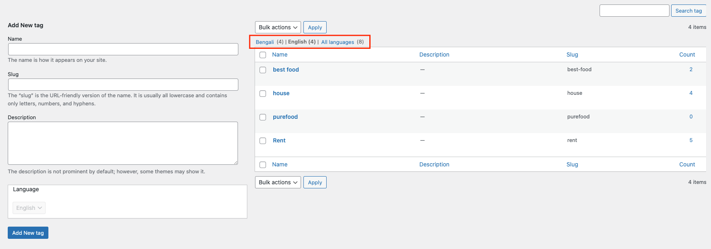This screenshot has width=711, height=249.
Task: Open the 'best food' tag link
Action: pyautogui.click(x=286, y=70)
